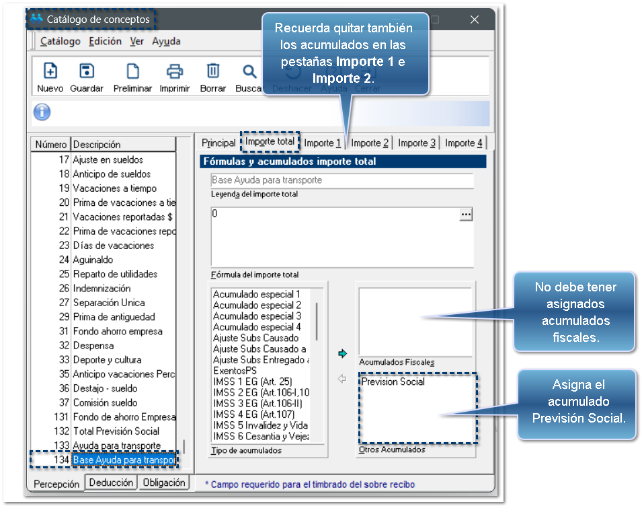Switch to the Principal tab

(218, 143)
